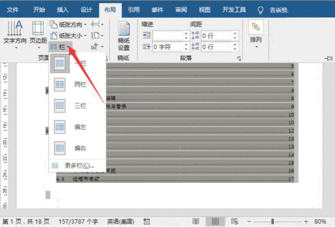Switch to web layout view icon
The image size is (335, 227).
tap(234, 221)
